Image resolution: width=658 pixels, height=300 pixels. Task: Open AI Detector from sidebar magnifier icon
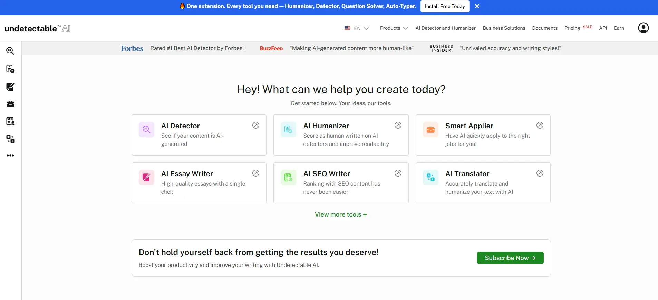pyautogui.click(x=10, y=51)
